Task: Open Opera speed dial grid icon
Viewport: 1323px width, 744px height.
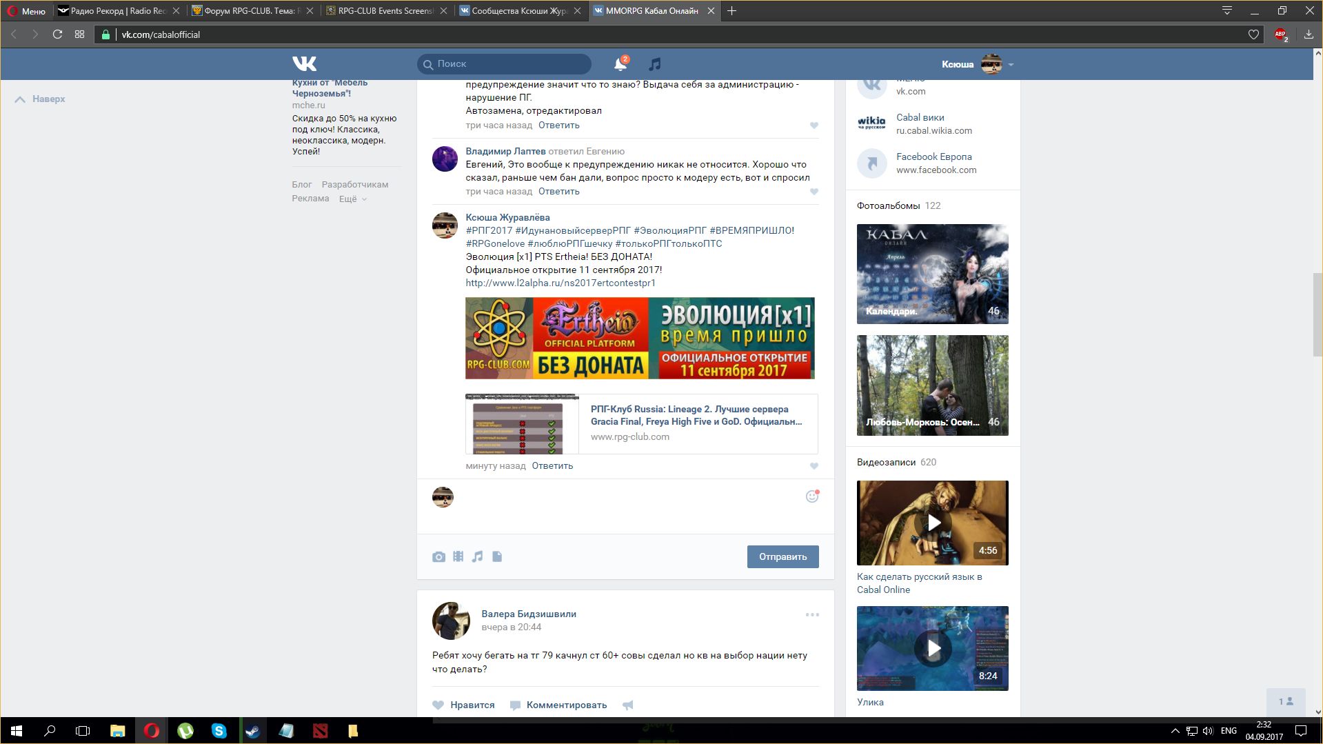Action: click(x=80, y=34)
